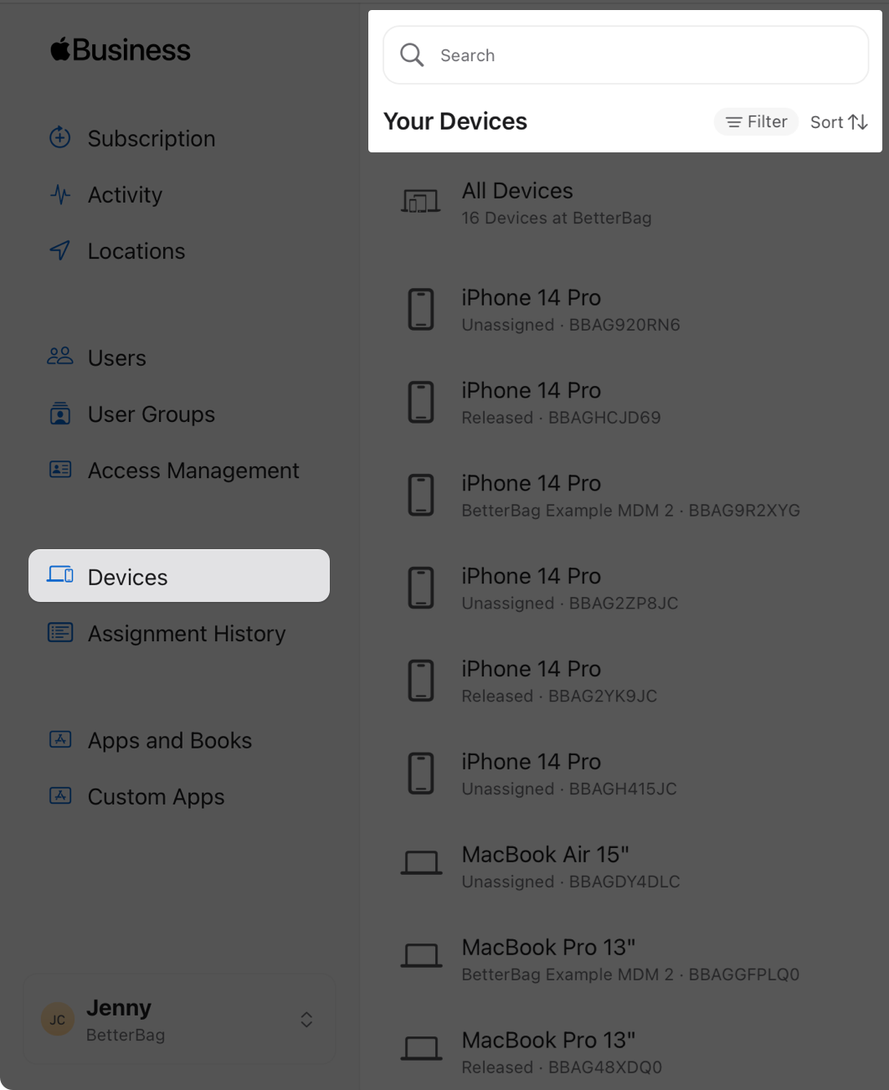Open the Access Management card icon
Viewport: 889px width, 1090px height.
click(60, 470)
